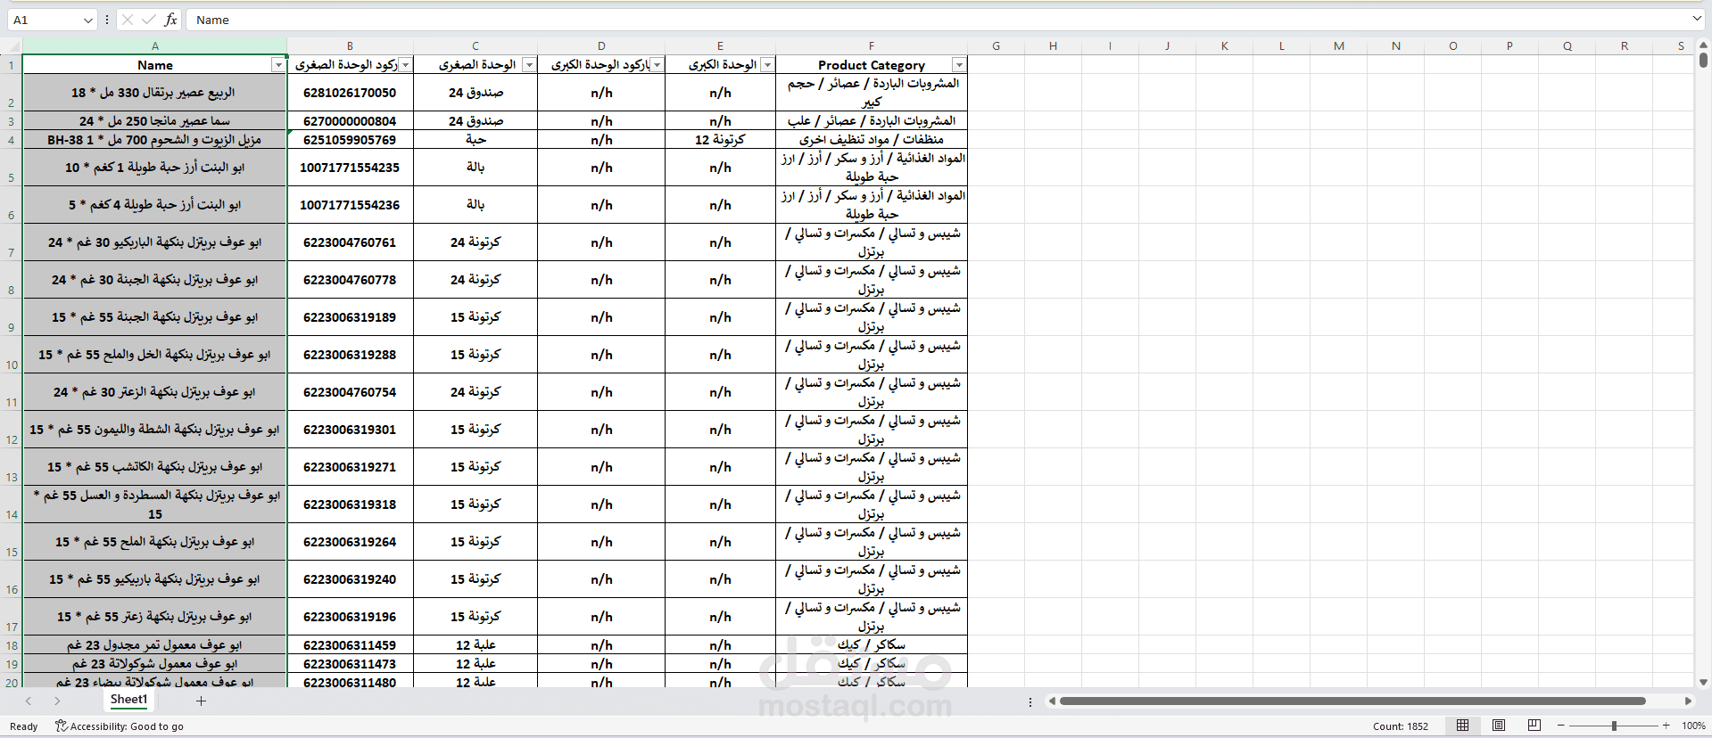Click the zoom in plus icon
The image size is (1712, 738).
(x=1666, y=726)
